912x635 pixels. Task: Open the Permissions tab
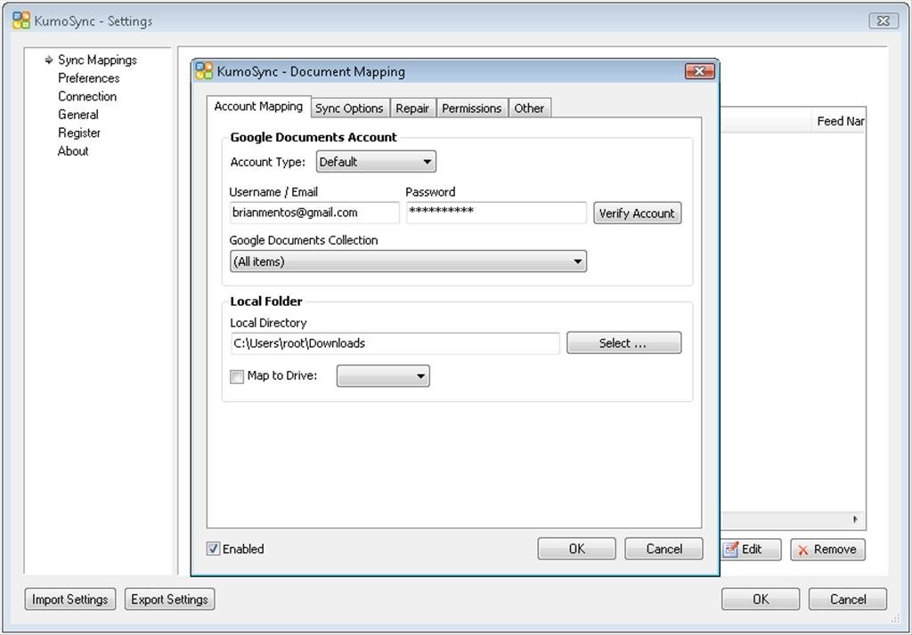472,109
